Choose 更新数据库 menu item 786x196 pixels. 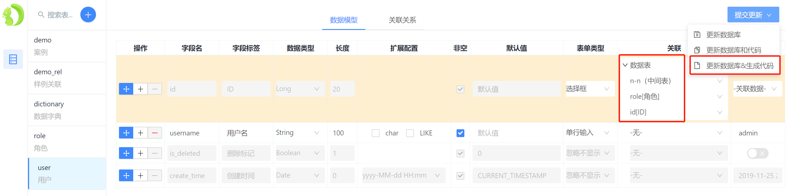coord(734,35)
